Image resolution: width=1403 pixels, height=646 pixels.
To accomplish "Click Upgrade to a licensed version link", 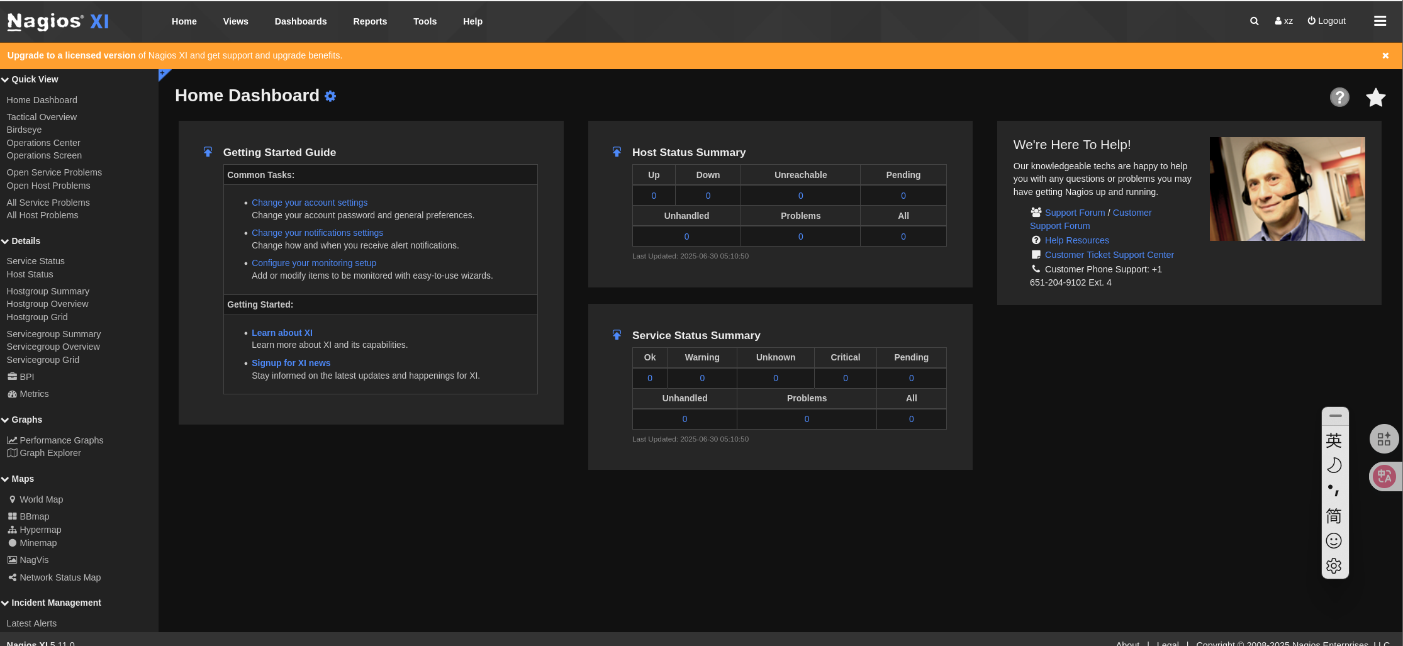I will pyautogui.click(x=72, y=55).
